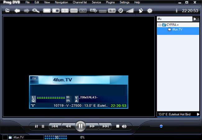Select the 4fun.TV channel in the list
The width and height of the screenshot is (202, 140).
(178, 31)
